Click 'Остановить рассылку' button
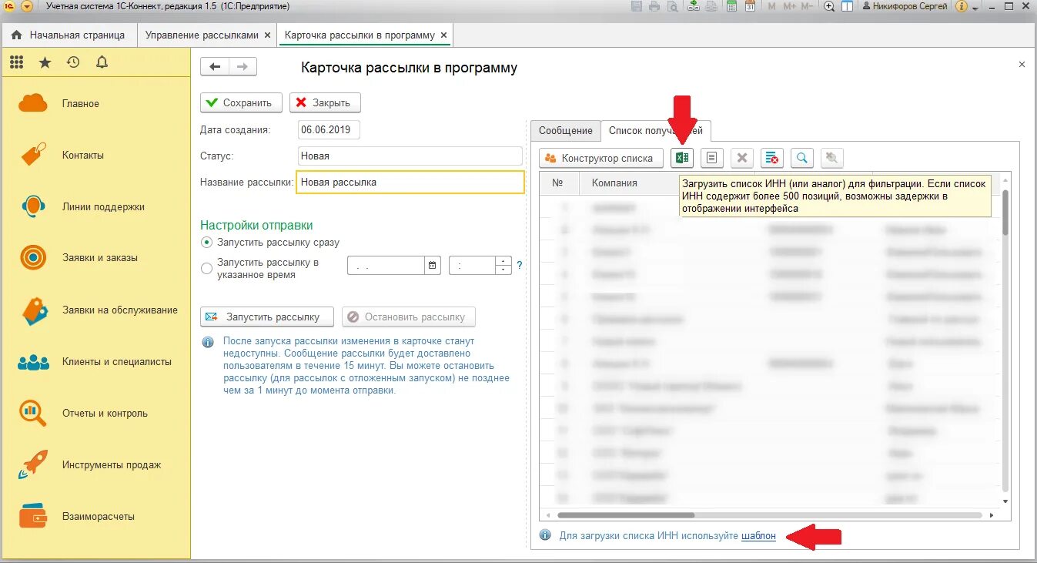 pos(409,317)
